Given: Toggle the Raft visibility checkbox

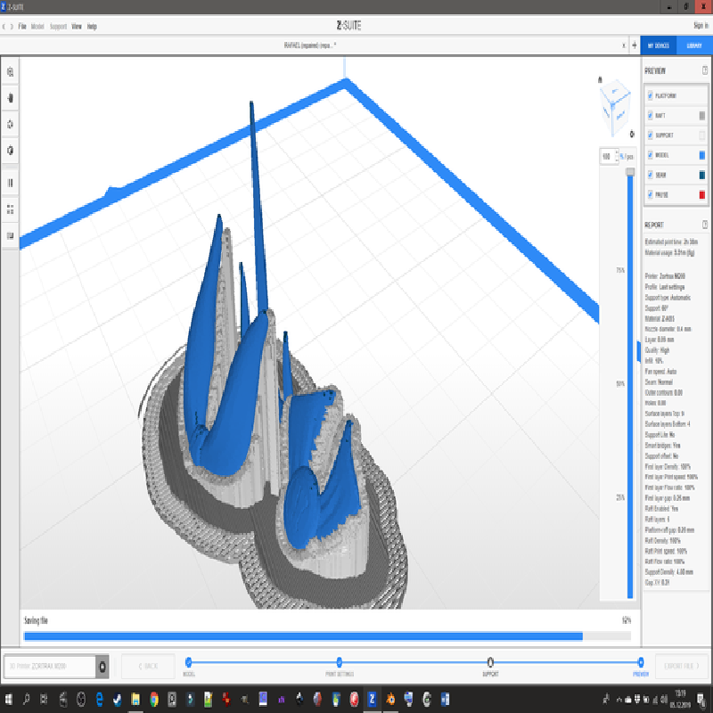Looking at the screenshot, I should click(x=650, y=115).
